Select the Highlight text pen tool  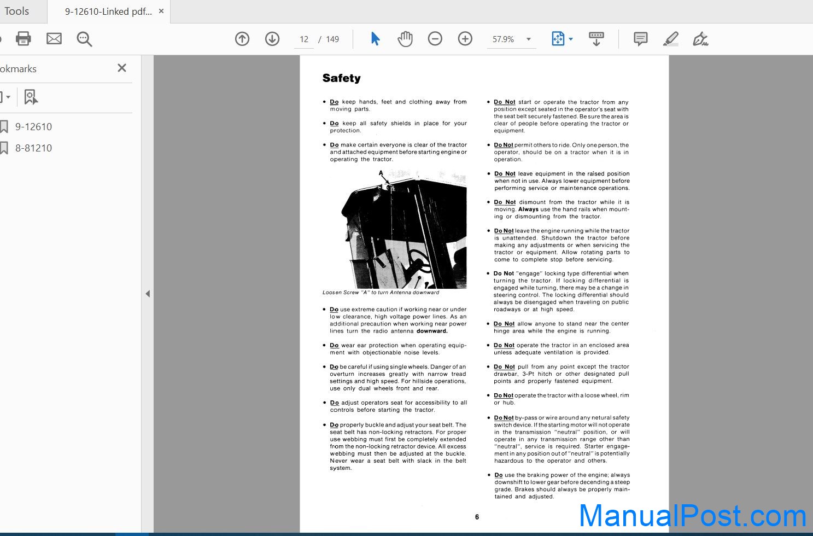671,39
